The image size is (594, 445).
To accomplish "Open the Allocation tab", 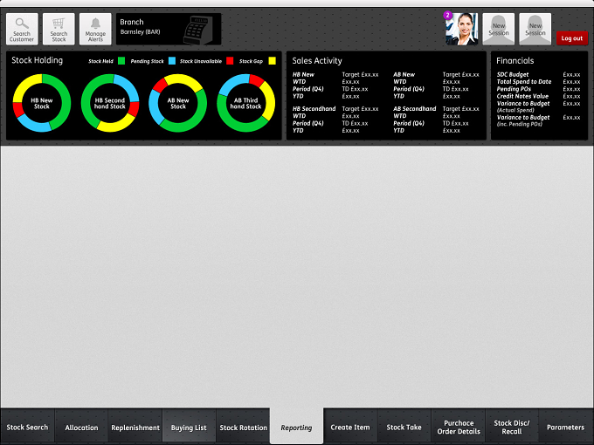I will pyautogui.click(x=81, y=428).
